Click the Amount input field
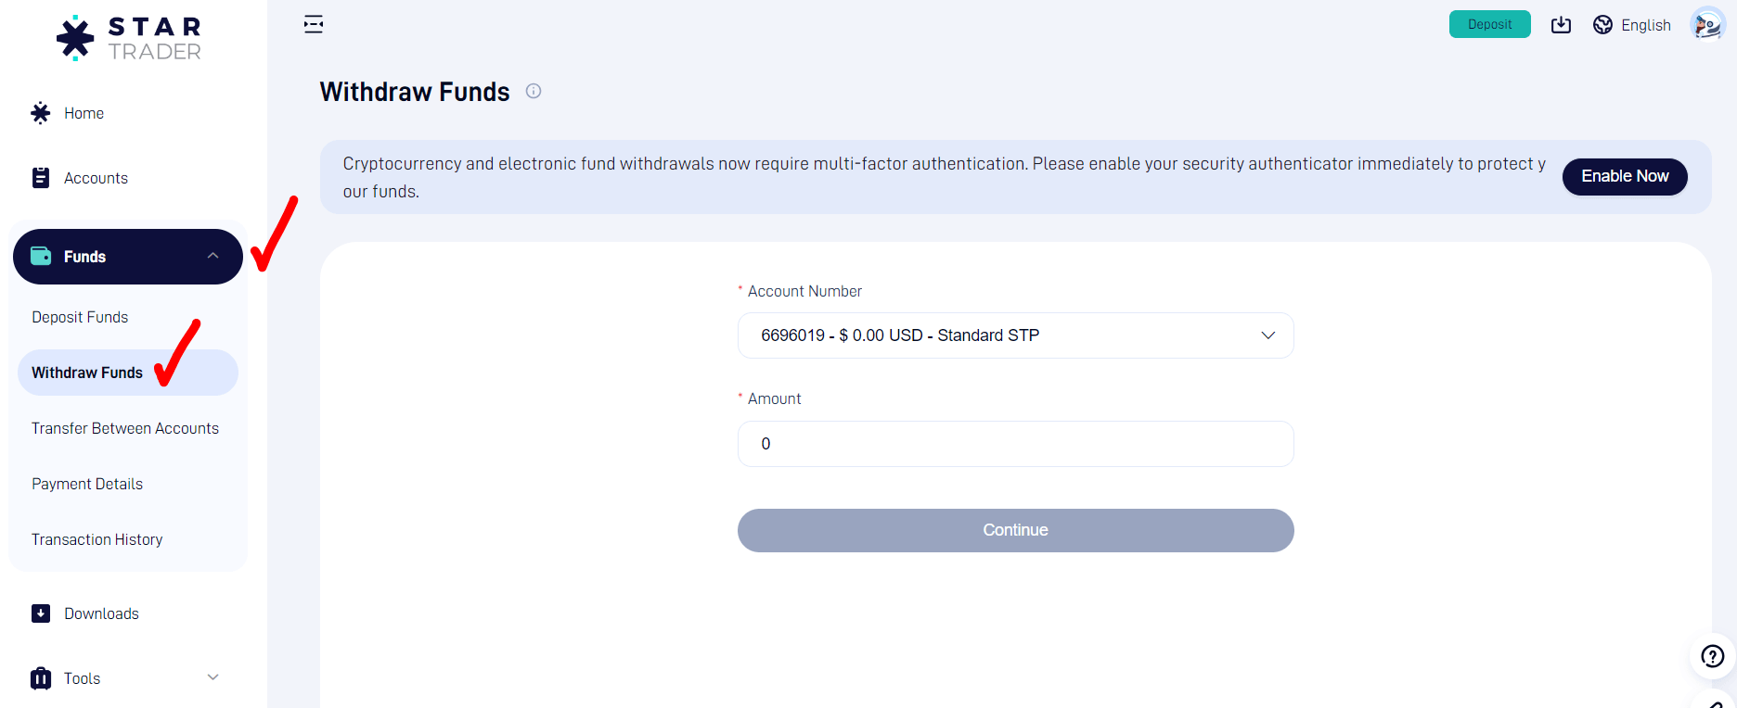 point(1015,444)
